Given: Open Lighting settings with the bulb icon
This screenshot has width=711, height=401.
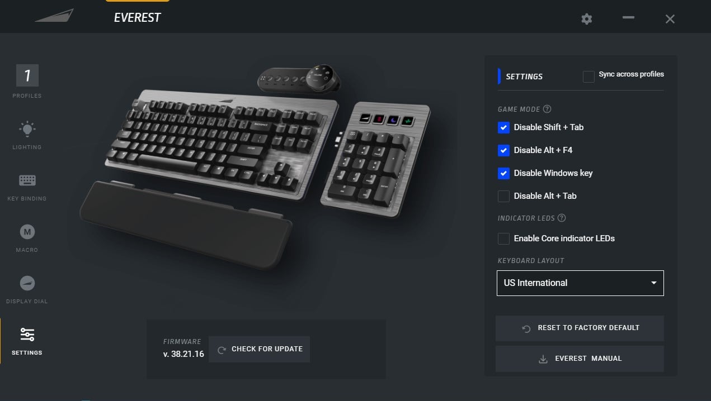Looking at the screenshot, I should tap(27, 129).
